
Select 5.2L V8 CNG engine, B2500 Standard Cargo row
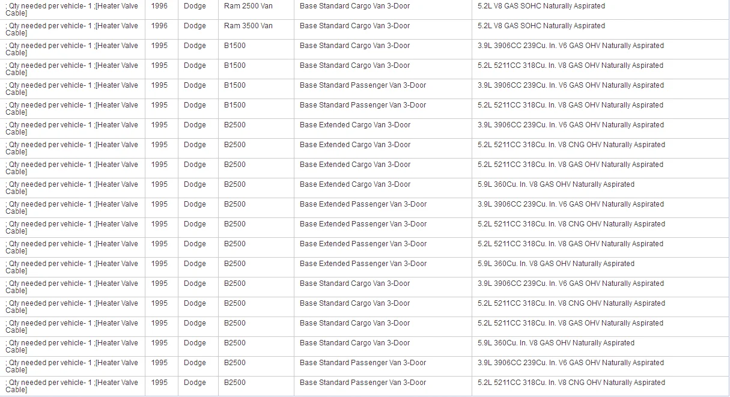click(x=571, y=303)
